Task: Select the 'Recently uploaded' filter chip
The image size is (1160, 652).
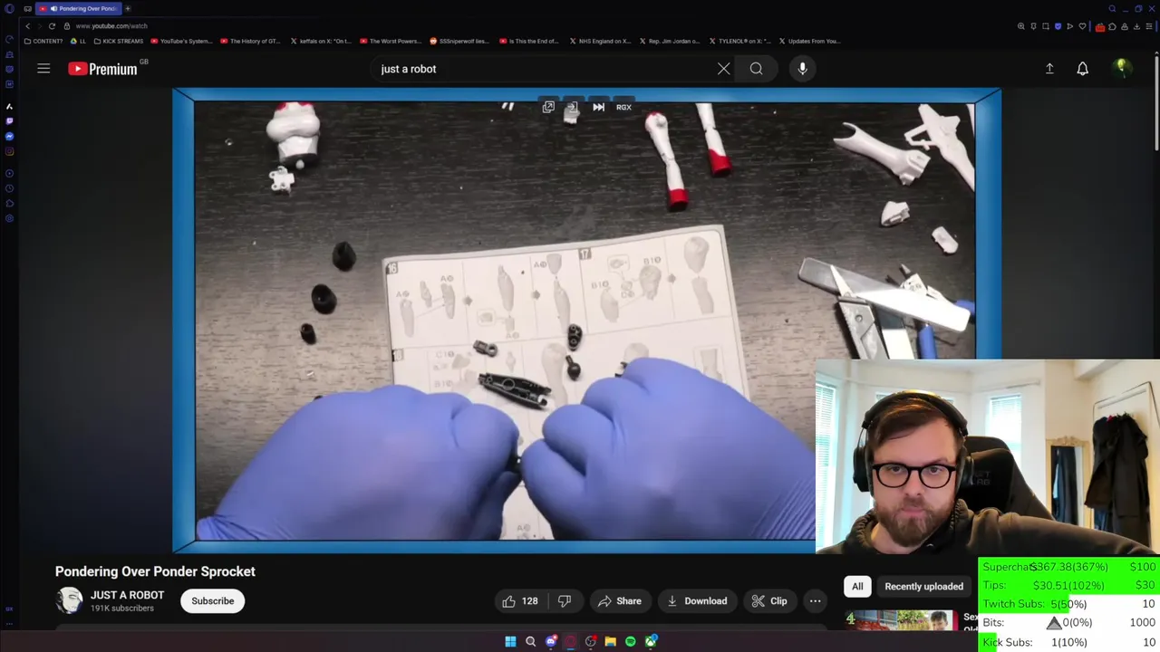Action: coord(923,586)
